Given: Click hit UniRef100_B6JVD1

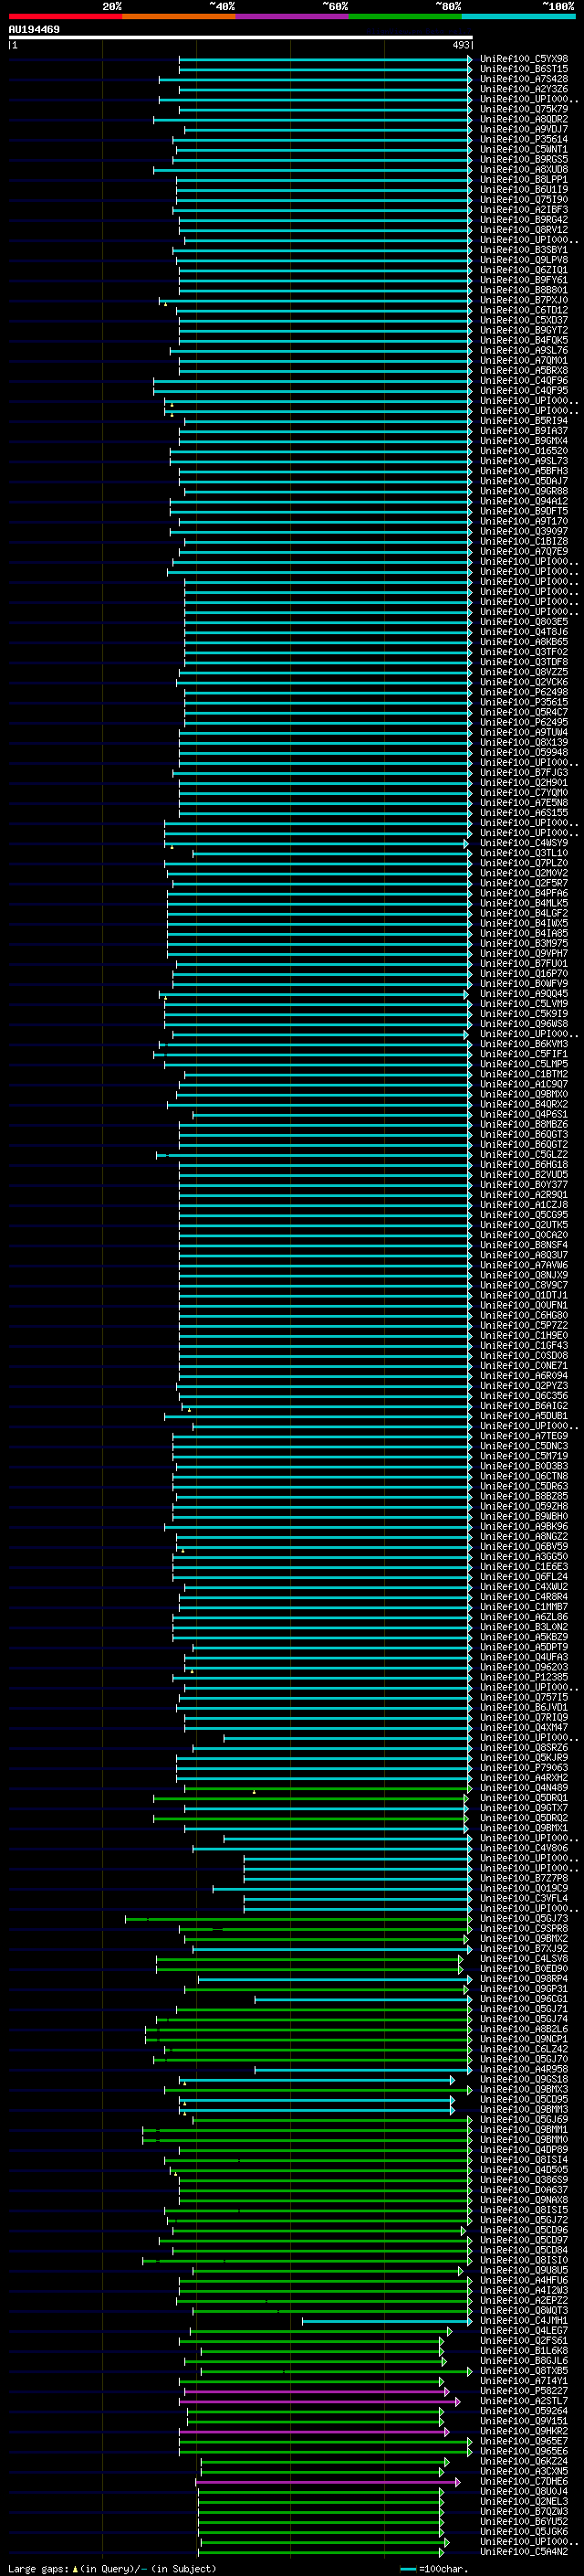Looking at the screenshot, I should coord(524,1708).
